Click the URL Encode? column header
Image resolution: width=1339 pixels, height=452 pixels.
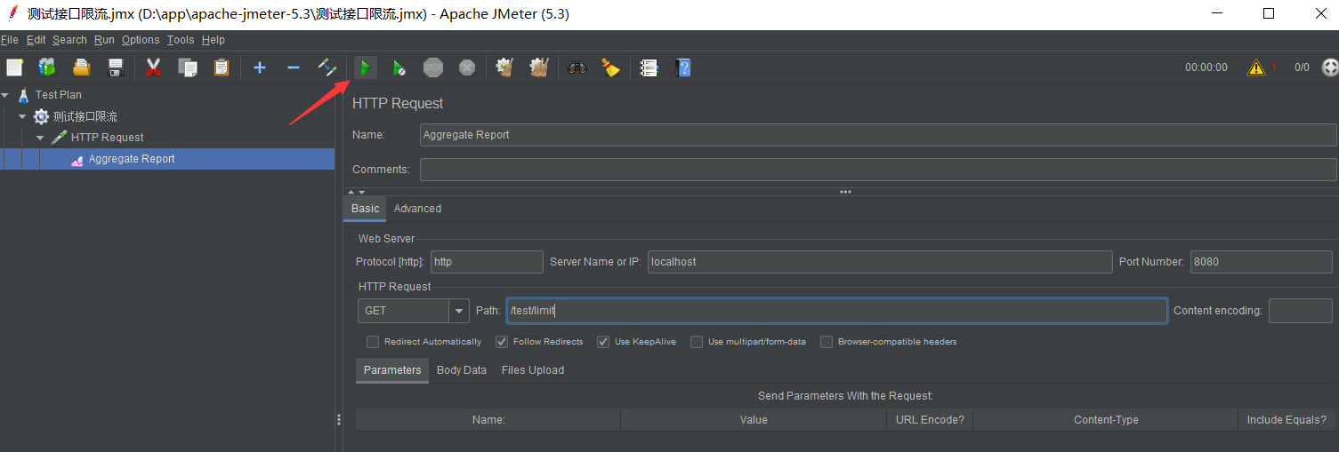(930, 420)
